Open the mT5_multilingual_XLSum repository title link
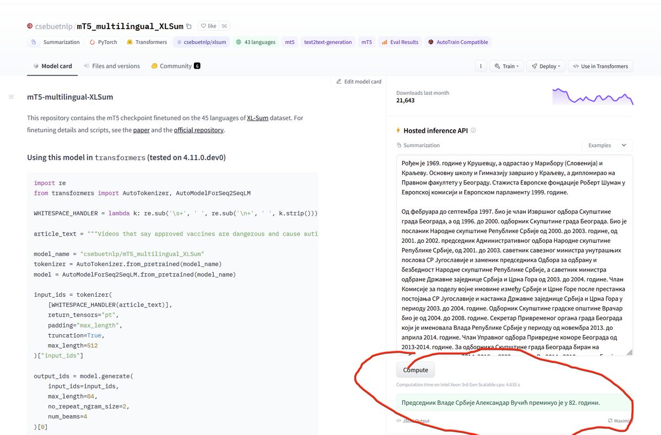The height and width of the screenshot is (435, 661). point(130,26)
